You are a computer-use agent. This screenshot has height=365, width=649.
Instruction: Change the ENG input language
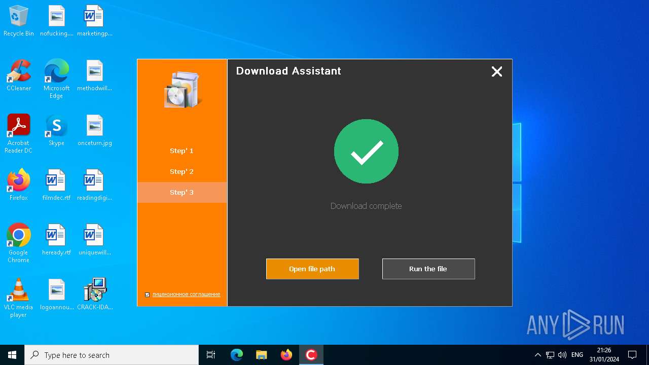pyautogui.click(x=577, y=355)
